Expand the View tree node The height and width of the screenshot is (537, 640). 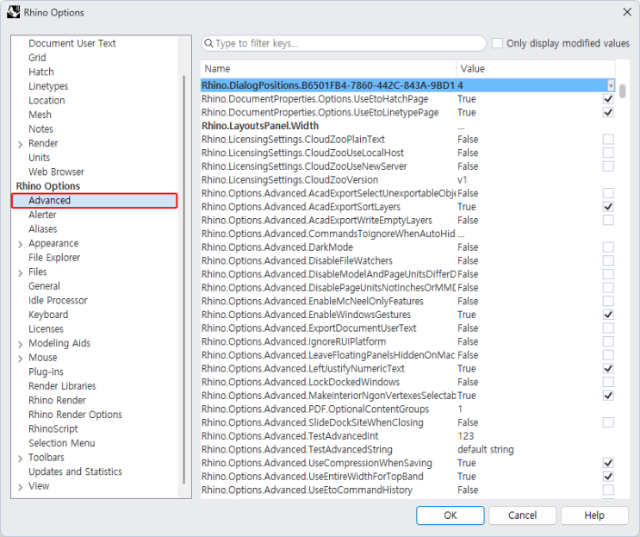[20, 487]
